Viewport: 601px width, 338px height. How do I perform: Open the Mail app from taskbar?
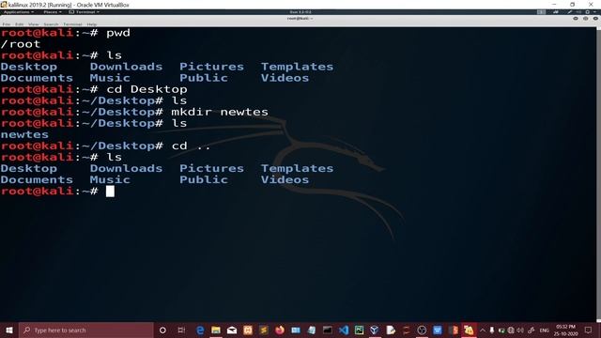[232, 330]
